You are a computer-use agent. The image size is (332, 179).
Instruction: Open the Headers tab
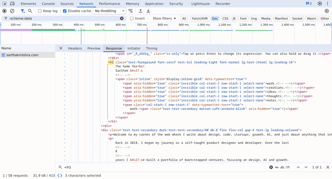pos(75,48)
